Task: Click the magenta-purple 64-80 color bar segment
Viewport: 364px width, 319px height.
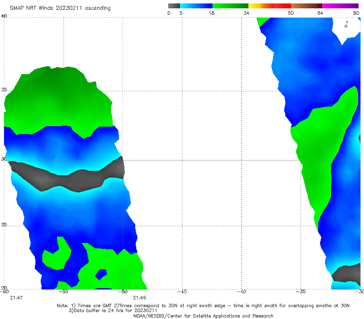Action: [340, 6]
